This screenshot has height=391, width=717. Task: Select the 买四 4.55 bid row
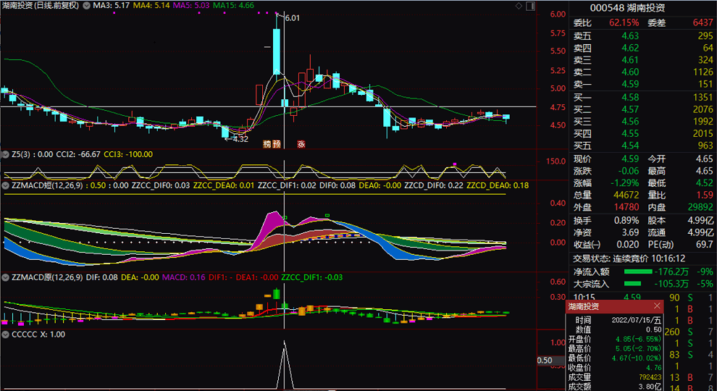(x=643, y=134)
